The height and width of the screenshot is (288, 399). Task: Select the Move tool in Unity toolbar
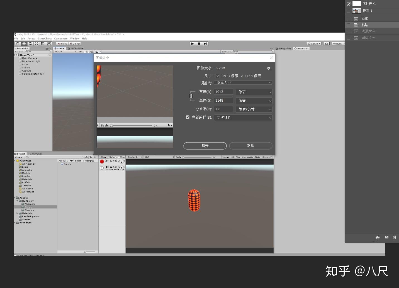(24, 43)
